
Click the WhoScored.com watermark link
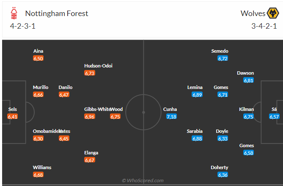point(143,181)
